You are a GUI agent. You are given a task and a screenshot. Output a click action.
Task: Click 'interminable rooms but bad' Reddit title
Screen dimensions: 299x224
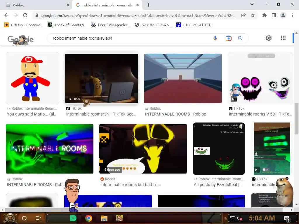click(x=131, y=185)
